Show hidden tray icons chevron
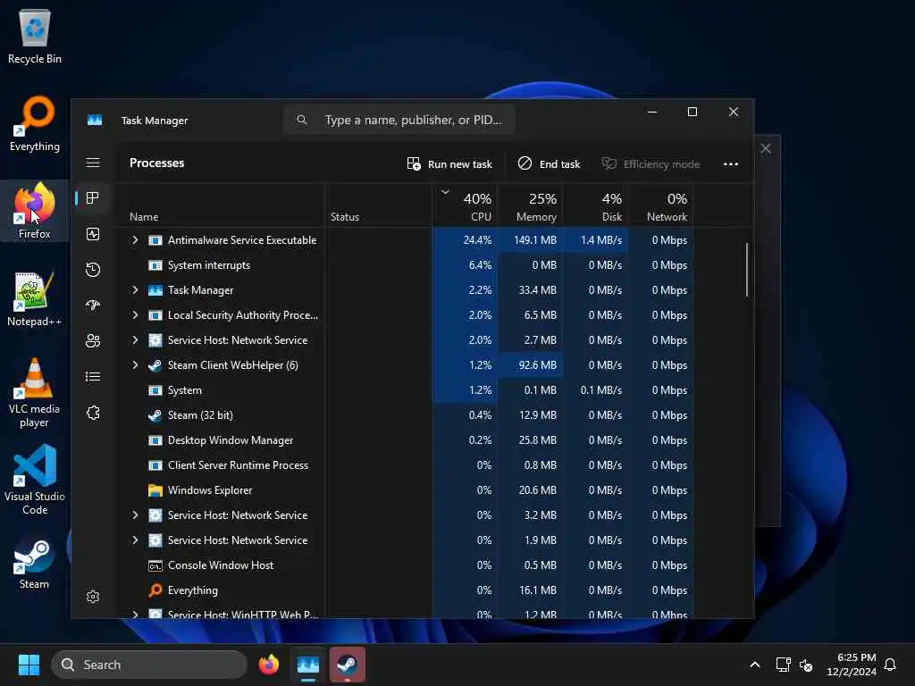The width and height of the screenshot is (915, 686). point(754,665)
